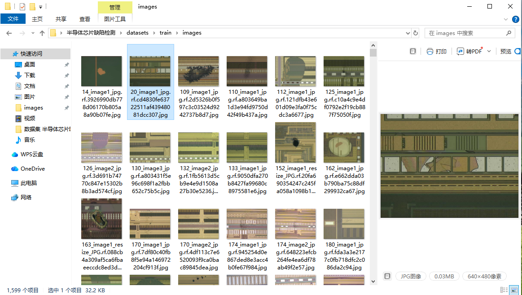The height and width of the screenshot is (295, 522).
Task: Select thumbnail 125_image1_jpg.rf.c10a4c9e4d
Action: (x=344, y=71)
